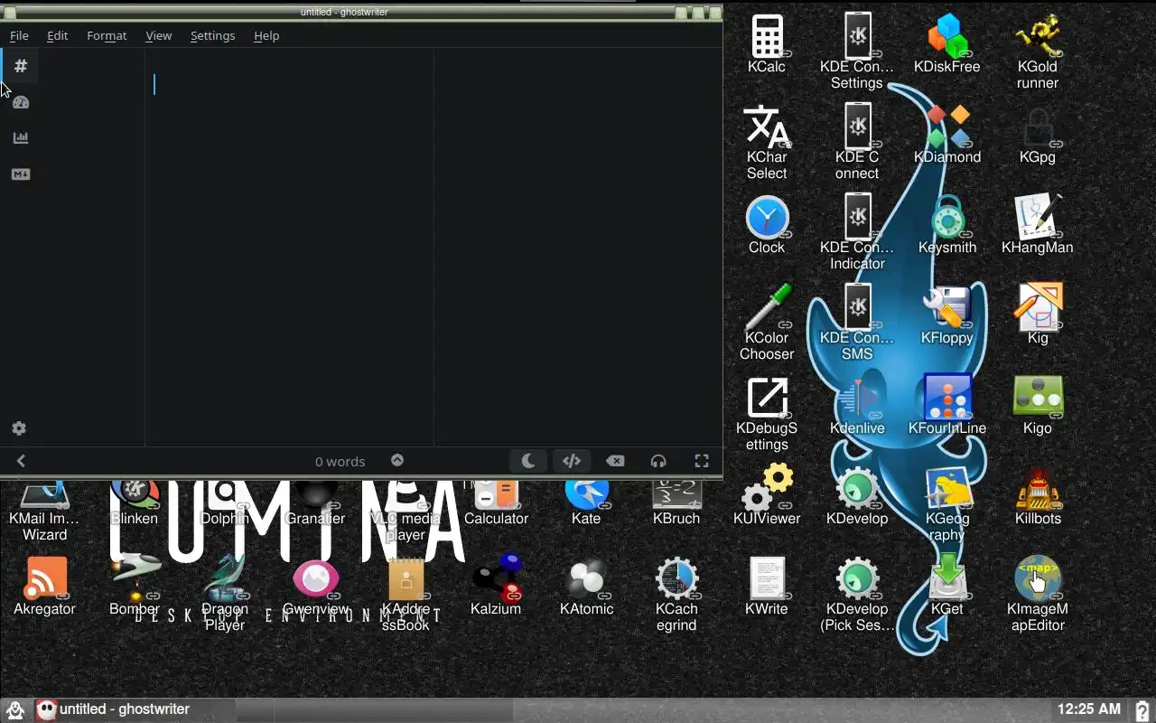
Task: Launch Kate editor desktop icon
Action: (x=586, y=503)
